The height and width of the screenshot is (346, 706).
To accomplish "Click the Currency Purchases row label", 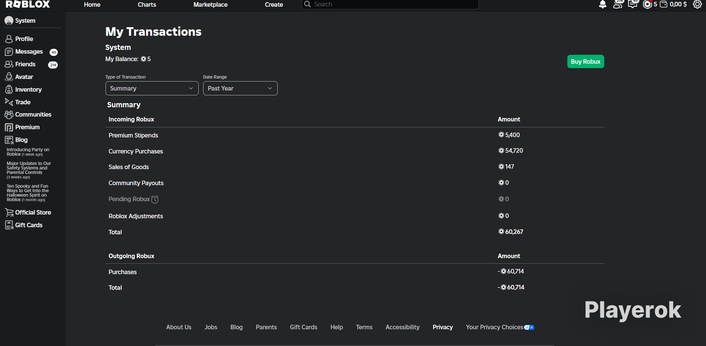I will 136,151.
